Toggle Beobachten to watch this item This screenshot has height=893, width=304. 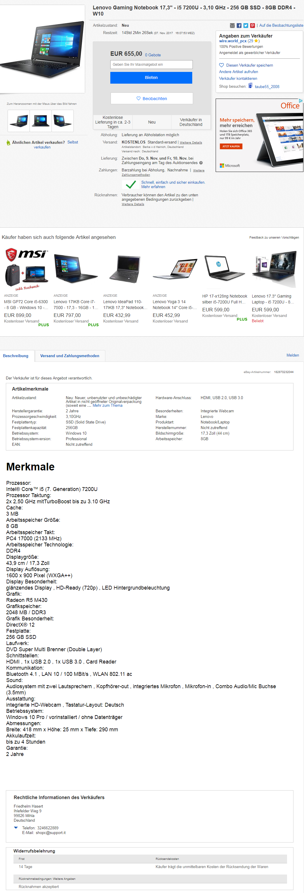click(x=152, y=98)
